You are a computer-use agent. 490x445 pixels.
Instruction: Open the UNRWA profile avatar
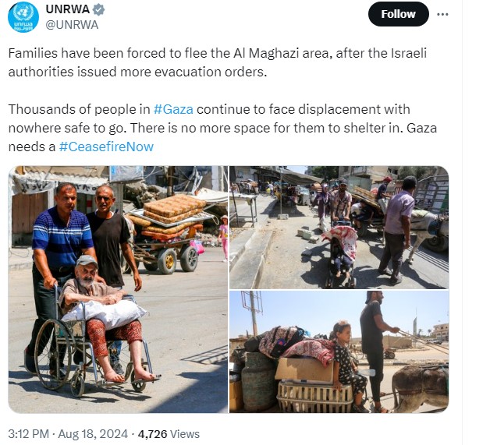pos(23,17)
